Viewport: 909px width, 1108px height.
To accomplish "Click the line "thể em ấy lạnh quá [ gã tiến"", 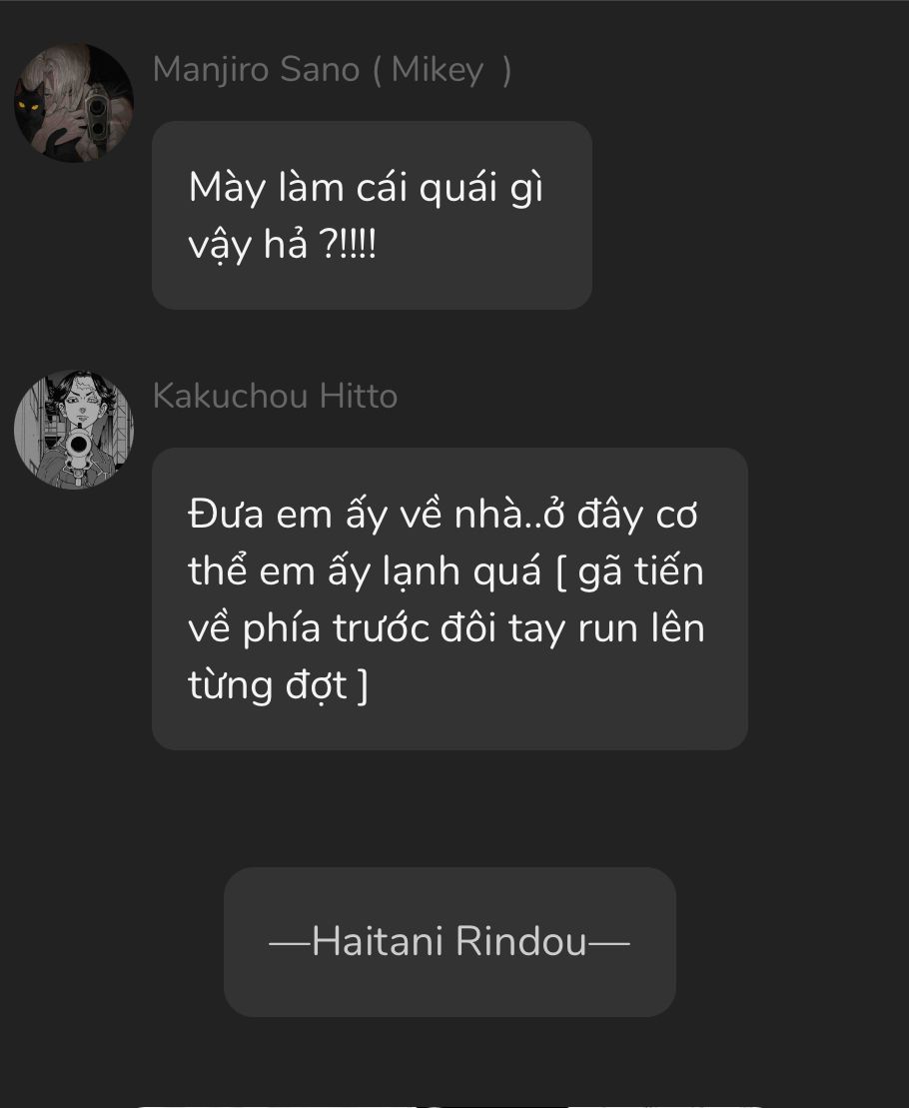I will point(446,570).
